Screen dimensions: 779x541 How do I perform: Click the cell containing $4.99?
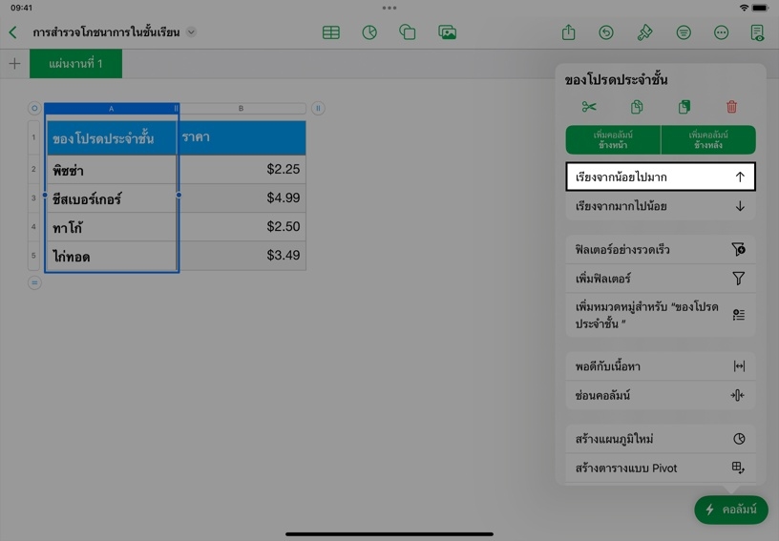pos(242,198)
